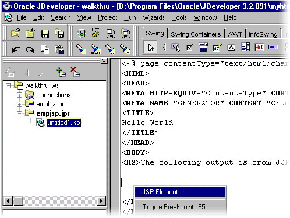
Task: Open the Run menu
Action: click(130, 17)
